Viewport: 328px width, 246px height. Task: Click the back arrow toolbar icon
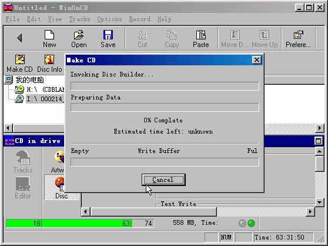(x=19, y=38)
